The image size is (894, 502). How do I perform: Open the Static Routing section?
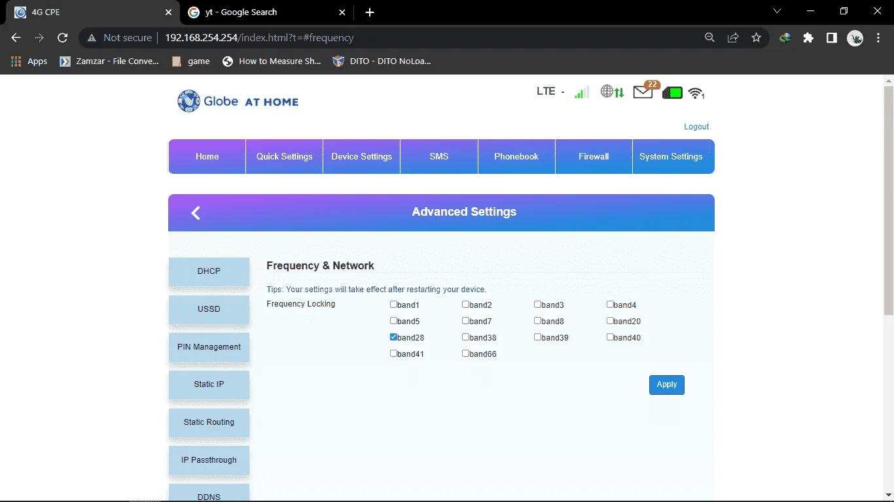[x=209, y=422]
